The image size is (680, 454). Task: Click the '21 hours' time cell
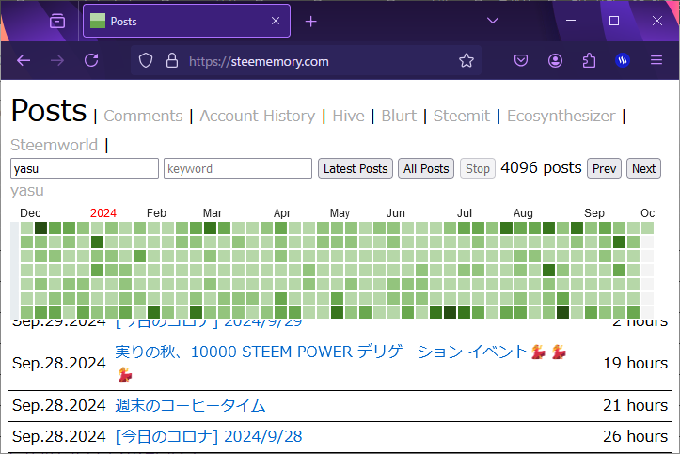(x=636, y=405)
